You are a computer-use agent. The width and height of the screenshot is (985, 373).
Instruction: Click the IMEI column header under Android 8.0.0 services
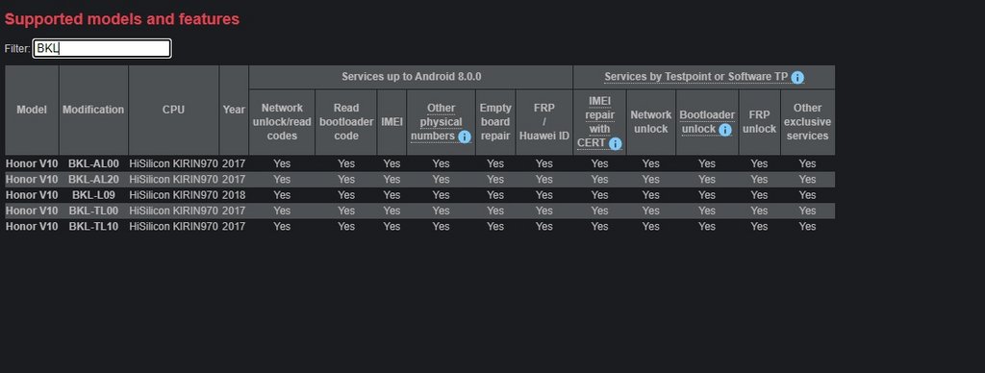(391, 122)
